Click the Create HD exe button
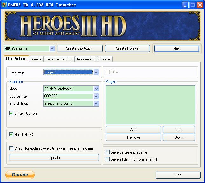This screenshot has width=205, height=183. 127,48
